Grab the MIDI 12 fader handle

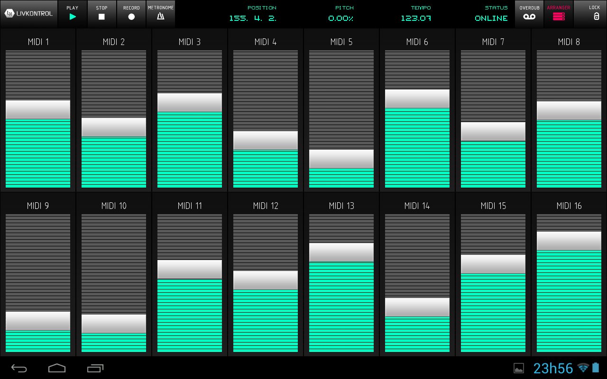[266, 280]
